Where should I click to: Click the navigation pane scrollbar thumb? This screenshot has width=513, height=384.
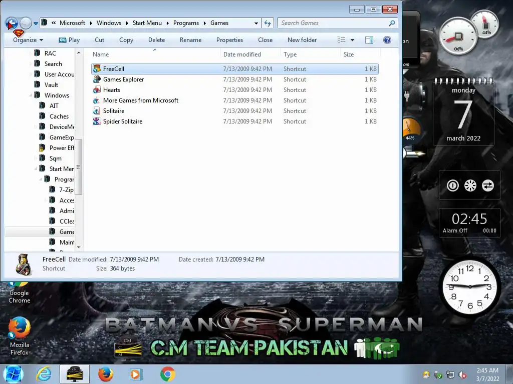click(79, 167)
